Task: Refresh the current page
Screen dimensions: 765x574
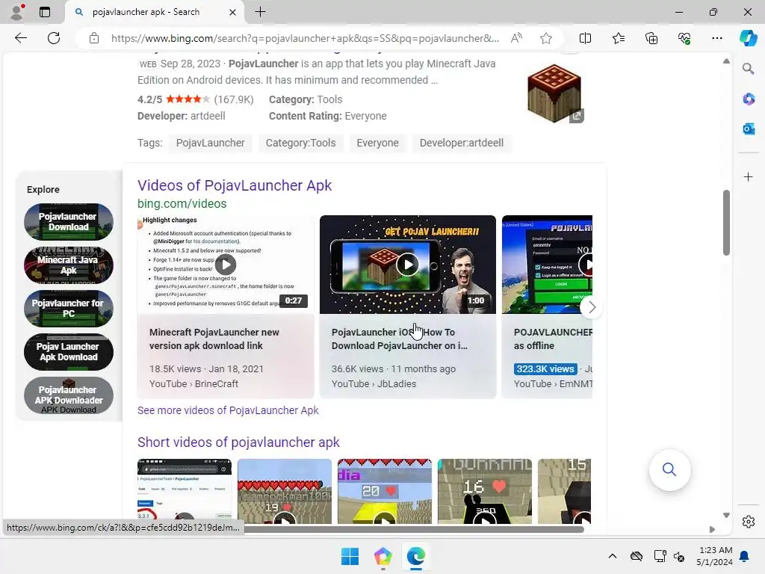Action: click(x=54, y=38)
